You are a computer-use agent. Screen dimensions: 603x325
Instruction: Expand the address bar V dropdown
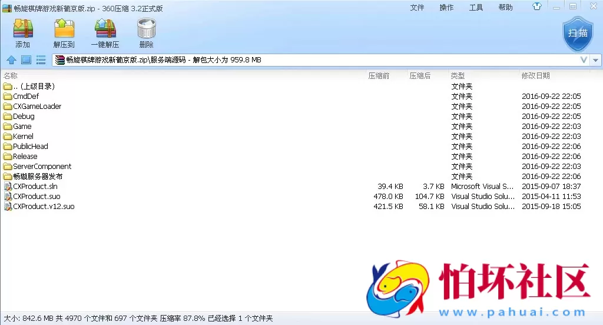click(x=584, y=60)
